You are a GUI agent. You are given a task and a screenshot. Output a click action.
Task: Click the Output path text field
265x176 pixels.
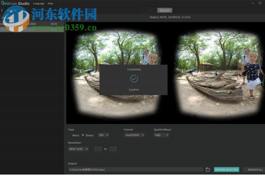click(x=136, y=169)
